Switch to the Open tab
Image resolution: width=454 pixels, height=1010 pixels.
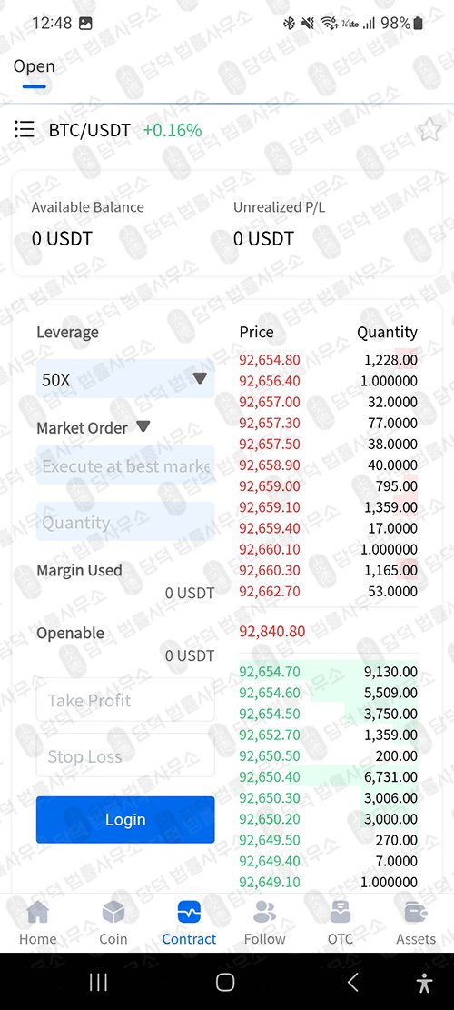(x=35, y=66)
